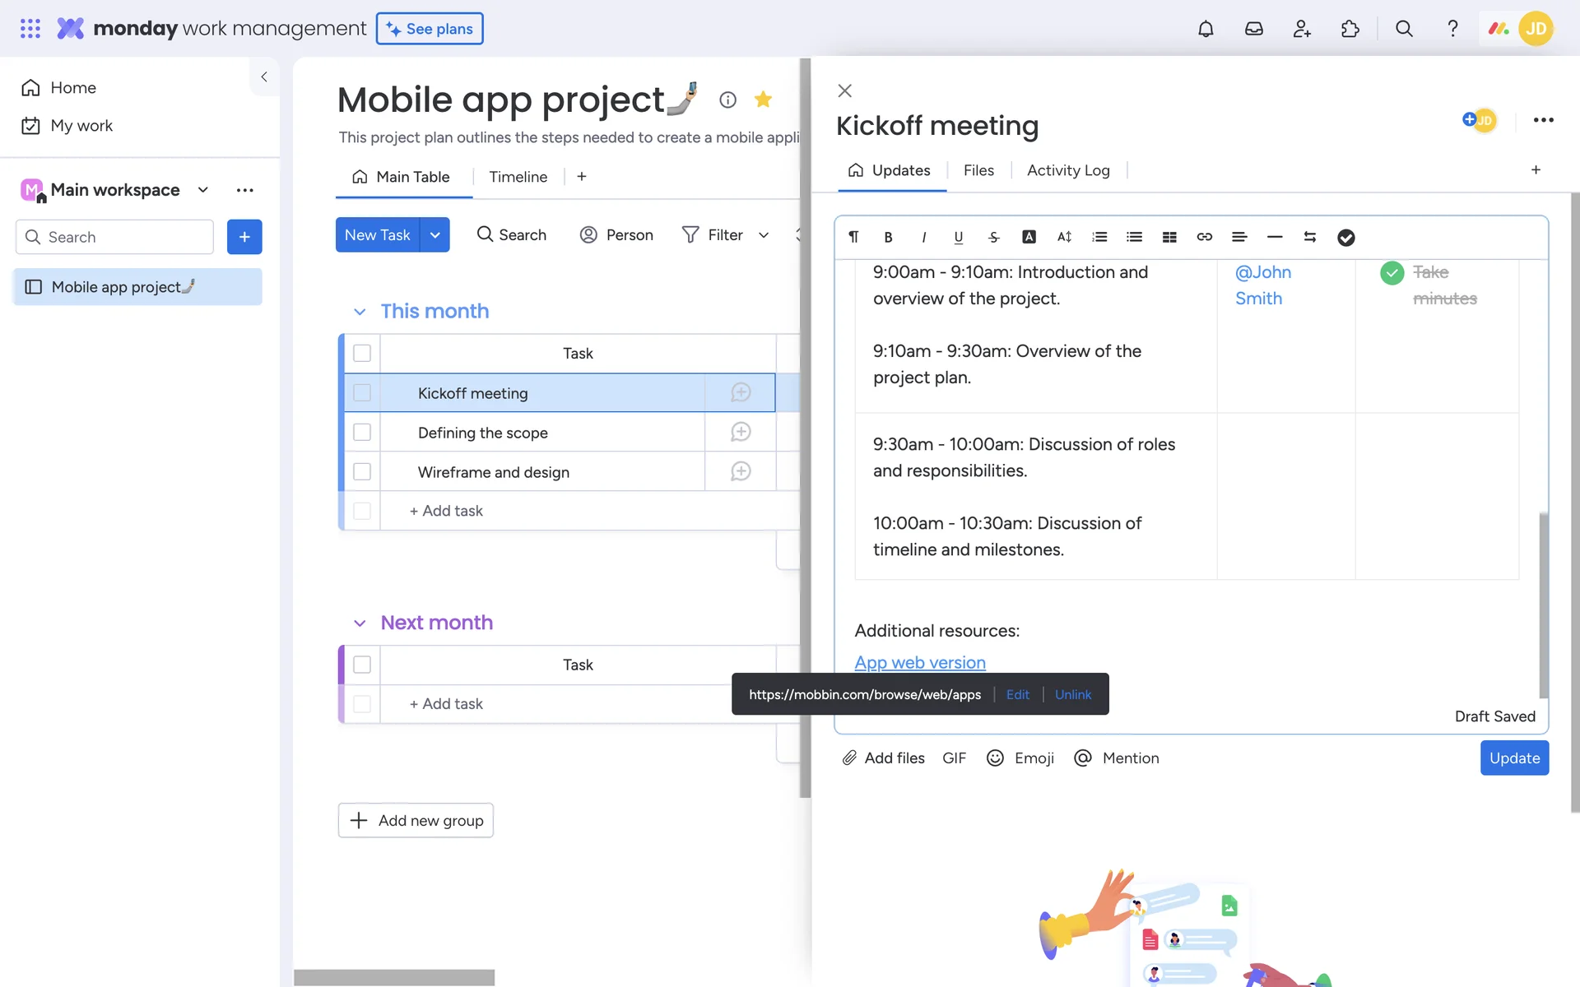Screen dimensions: 1580x987
Task: Switch to the Activity Log tab
Action: (x=1068, y=170)
